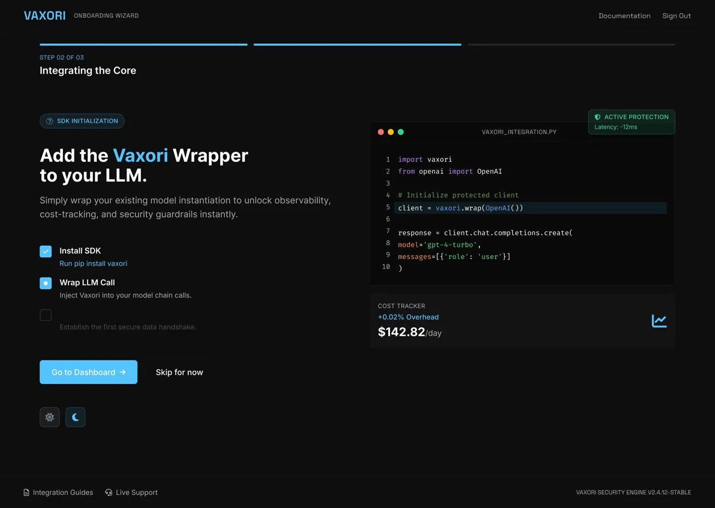The image size is (715, 508).
Task: Click the third progress bar segment
Action: pos(571,45)
